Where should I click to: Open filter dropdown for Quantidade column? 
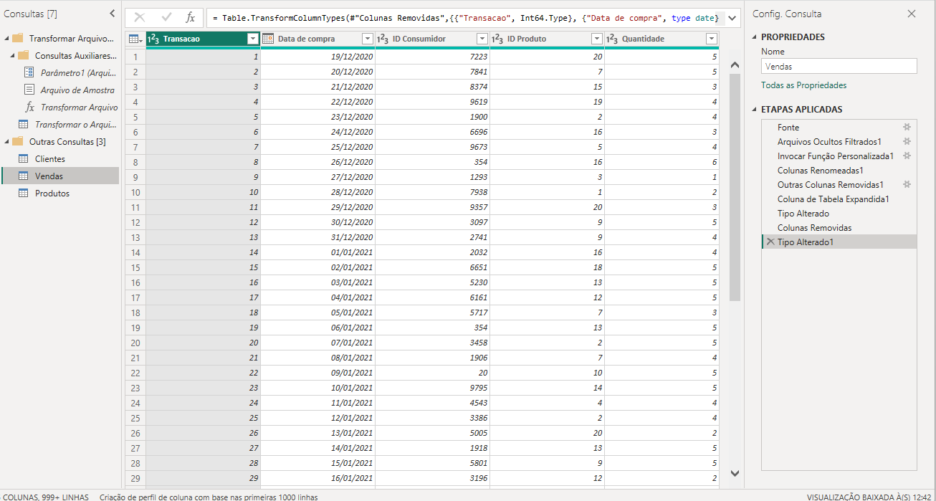[x=711, y=39]
